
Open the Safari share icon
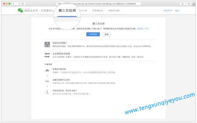[x=182, y=4]
